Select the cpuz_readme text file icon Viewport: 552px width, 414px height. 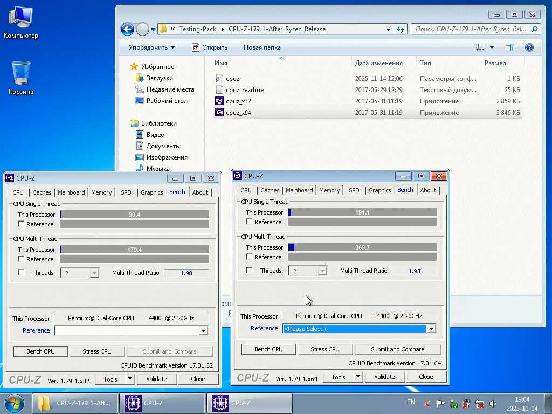tap(219, 90)
